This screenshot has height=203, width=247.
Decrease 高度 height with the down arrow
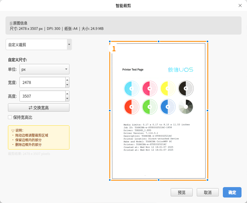point(67,98)
